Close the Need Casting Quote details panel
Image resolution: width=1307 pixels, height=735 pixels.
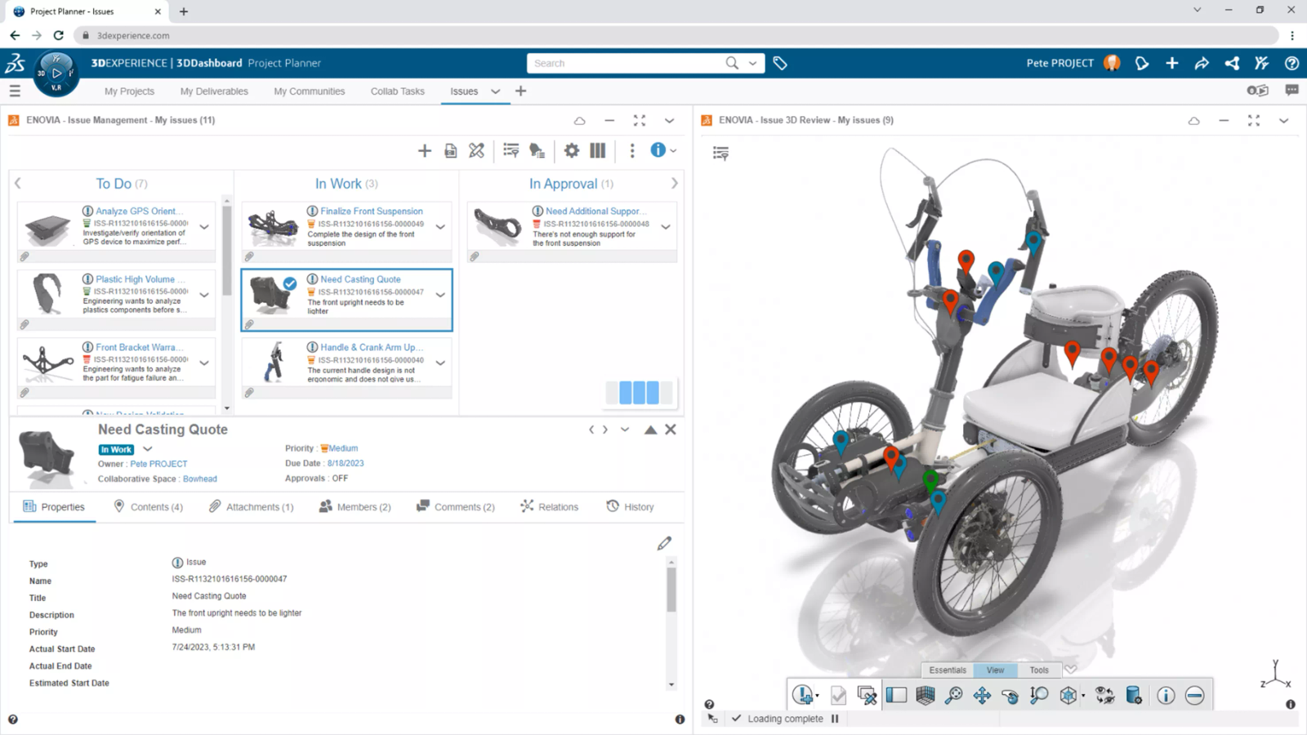(x=671, y=430)
